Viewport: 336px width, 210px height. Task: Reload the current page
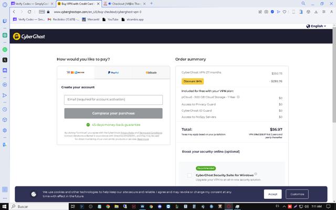point(29,12)
